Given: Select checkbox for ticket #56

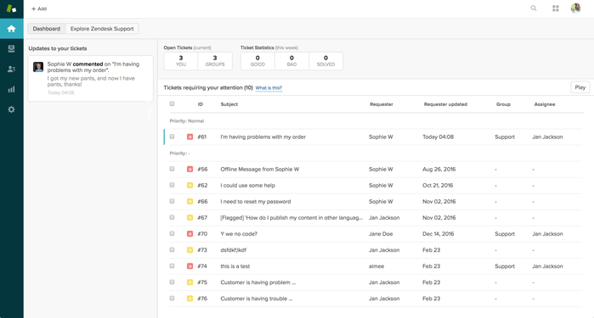Looking at the screenshot, I should coord(172,169).
